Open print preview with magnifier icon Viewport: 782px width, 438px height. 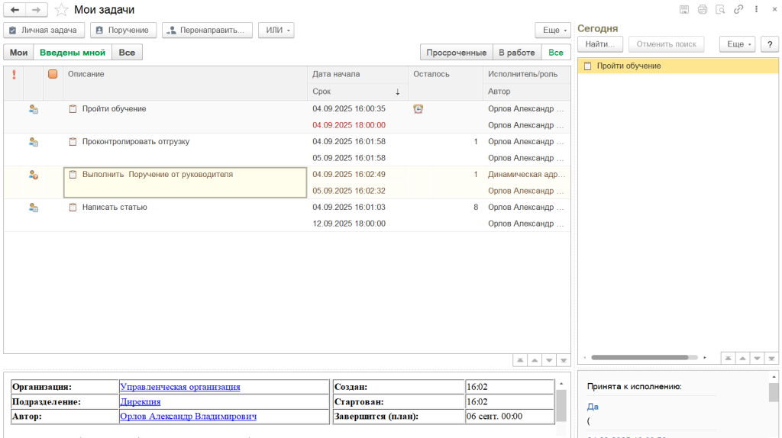coord(720,10)
